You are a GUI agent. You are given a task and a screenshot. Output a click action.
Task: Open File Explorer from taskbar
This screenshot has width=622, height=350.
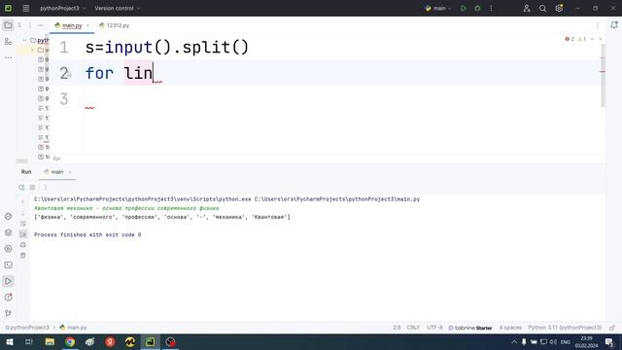(x=50, y=341)
